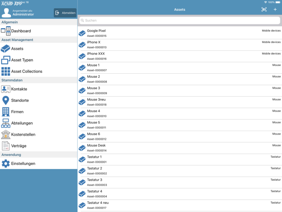Screen dimensions: 282x212
Task: Open the Mouse 6 asset name
Action: click(93, 134)
